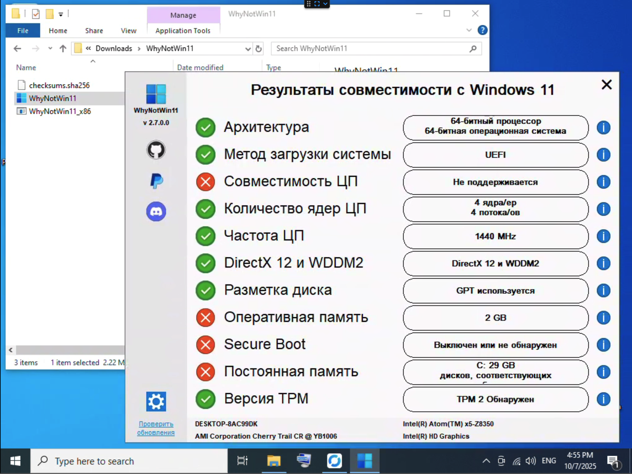Show info for Оперативная память
Screen dimensions: 632x474
pyautogui.click(x=603, y=317)
